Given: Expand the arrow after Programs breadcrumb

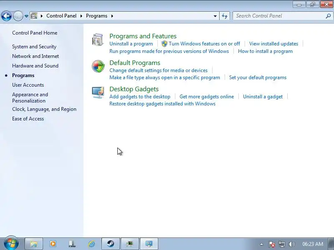Looking at the screenshot, I should 112,16.
